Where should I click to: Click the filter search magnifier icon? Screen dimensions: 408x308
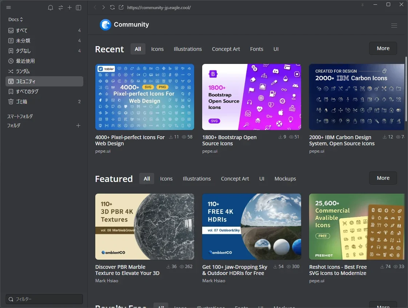11,299
